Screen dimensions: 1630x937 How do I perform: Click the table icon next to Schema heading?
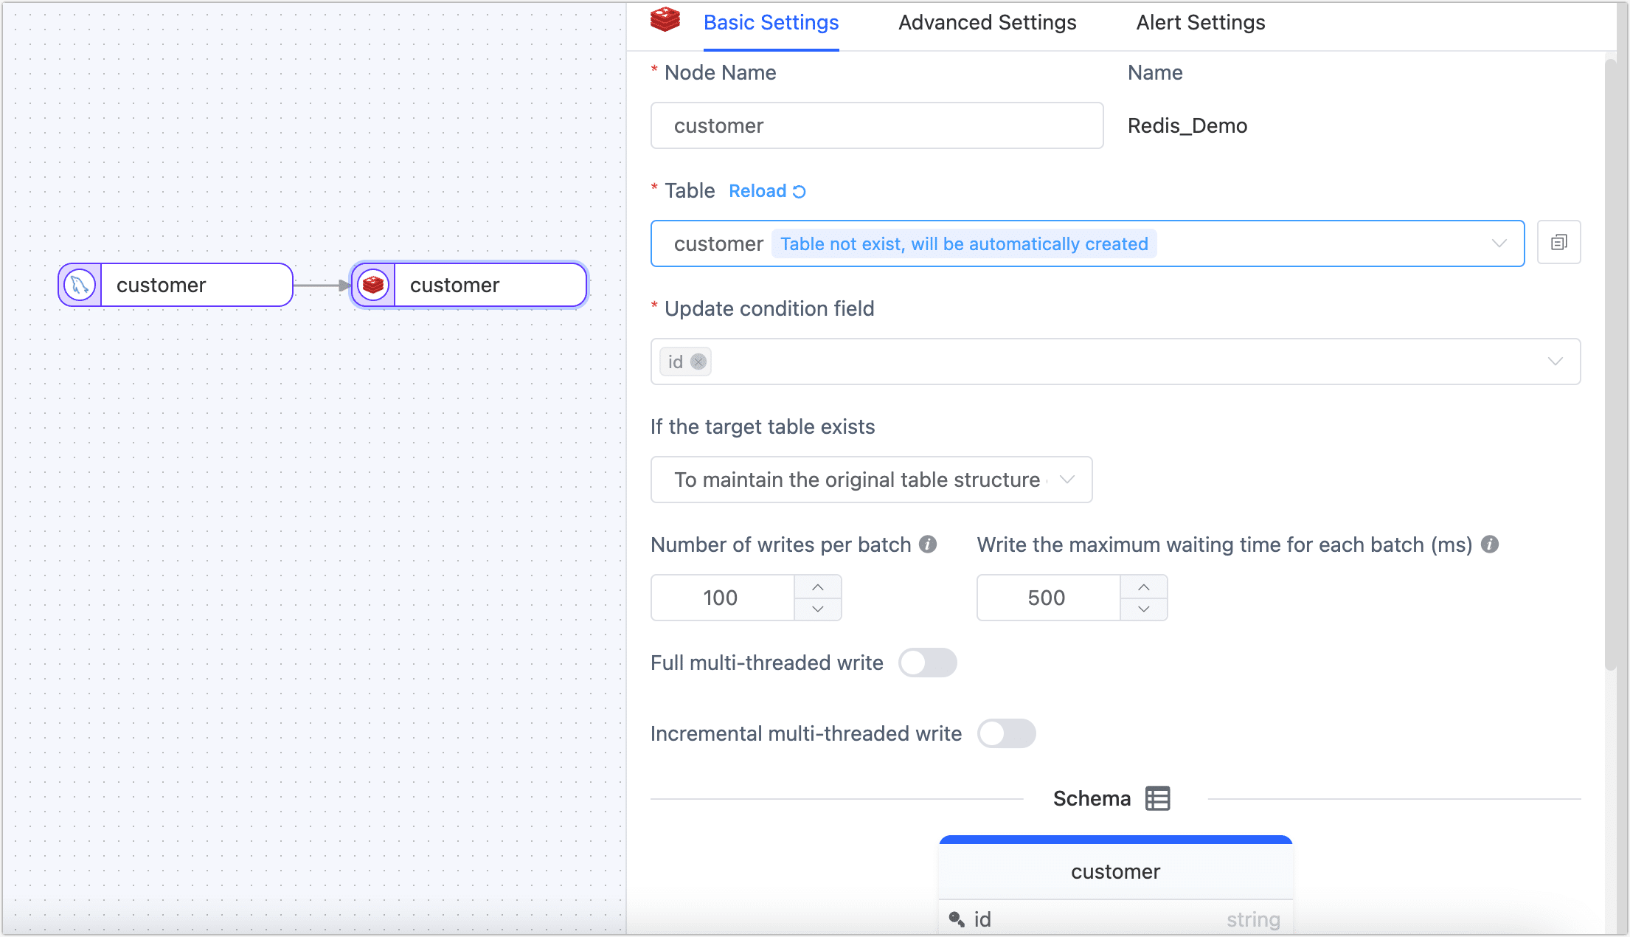[x=1156, y=798]
